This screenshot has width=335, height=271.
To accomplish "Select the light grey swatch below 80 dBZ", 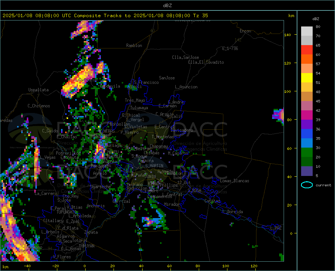I will (307, 31).
